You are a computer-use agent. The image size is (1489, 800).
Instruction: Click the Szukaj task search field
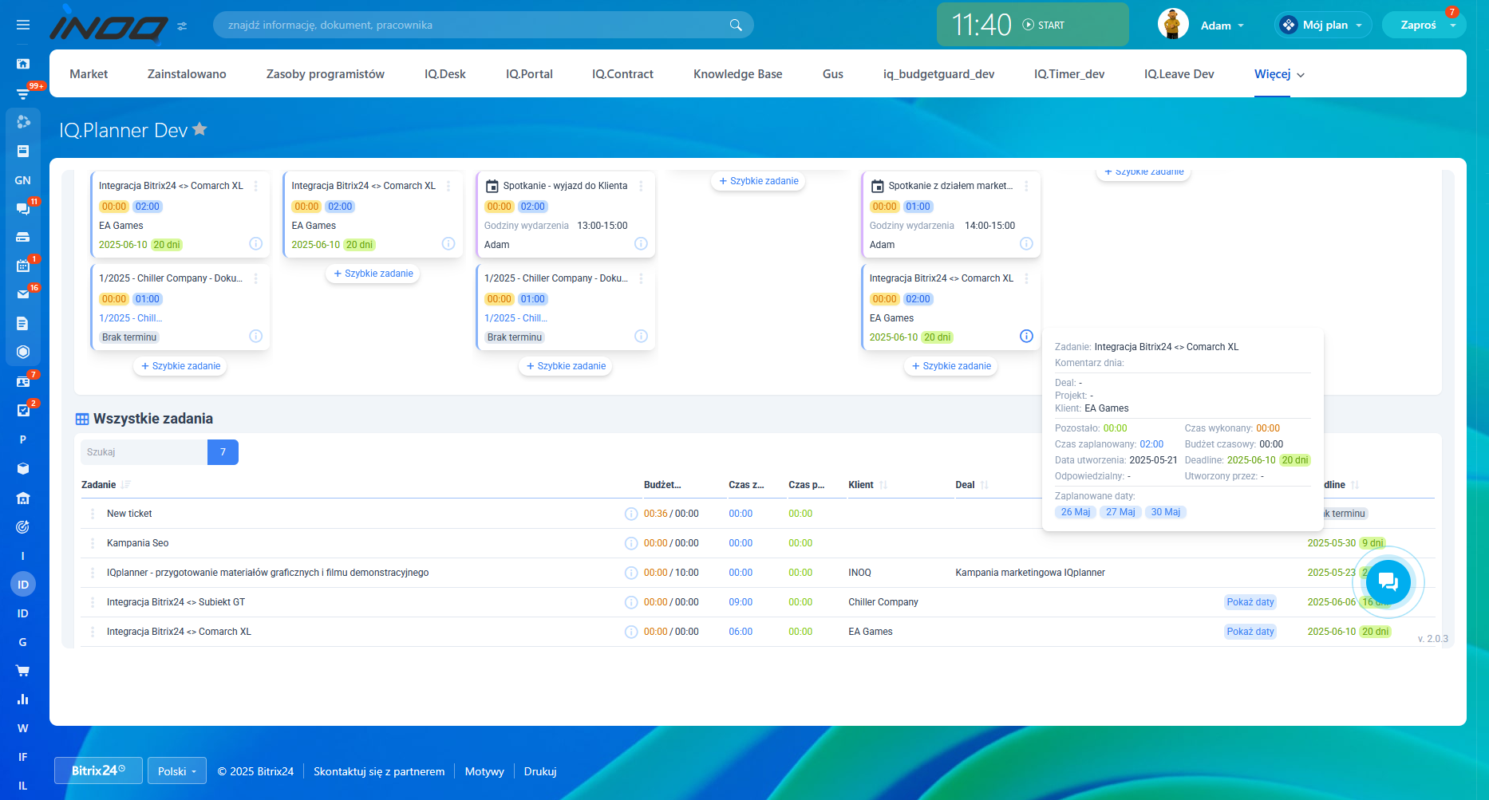[x=144, y=452]
